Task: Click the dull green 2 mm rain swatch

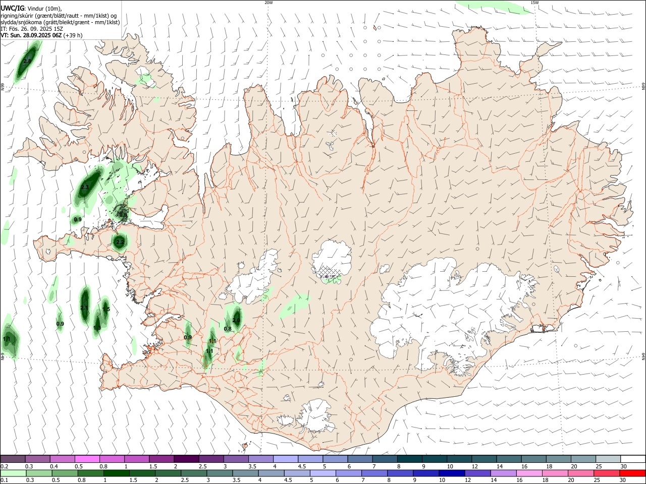Action: pos(168,473)
